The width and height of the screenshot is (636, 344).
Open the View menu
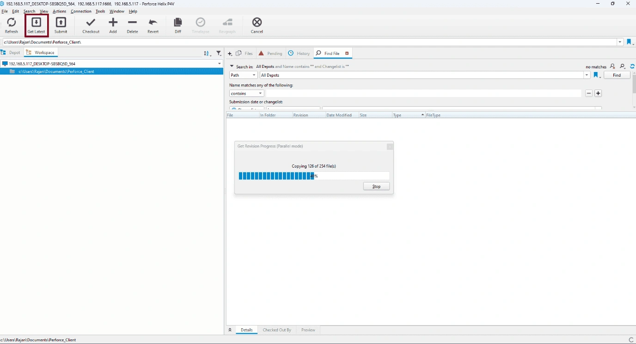click(44, 11)
